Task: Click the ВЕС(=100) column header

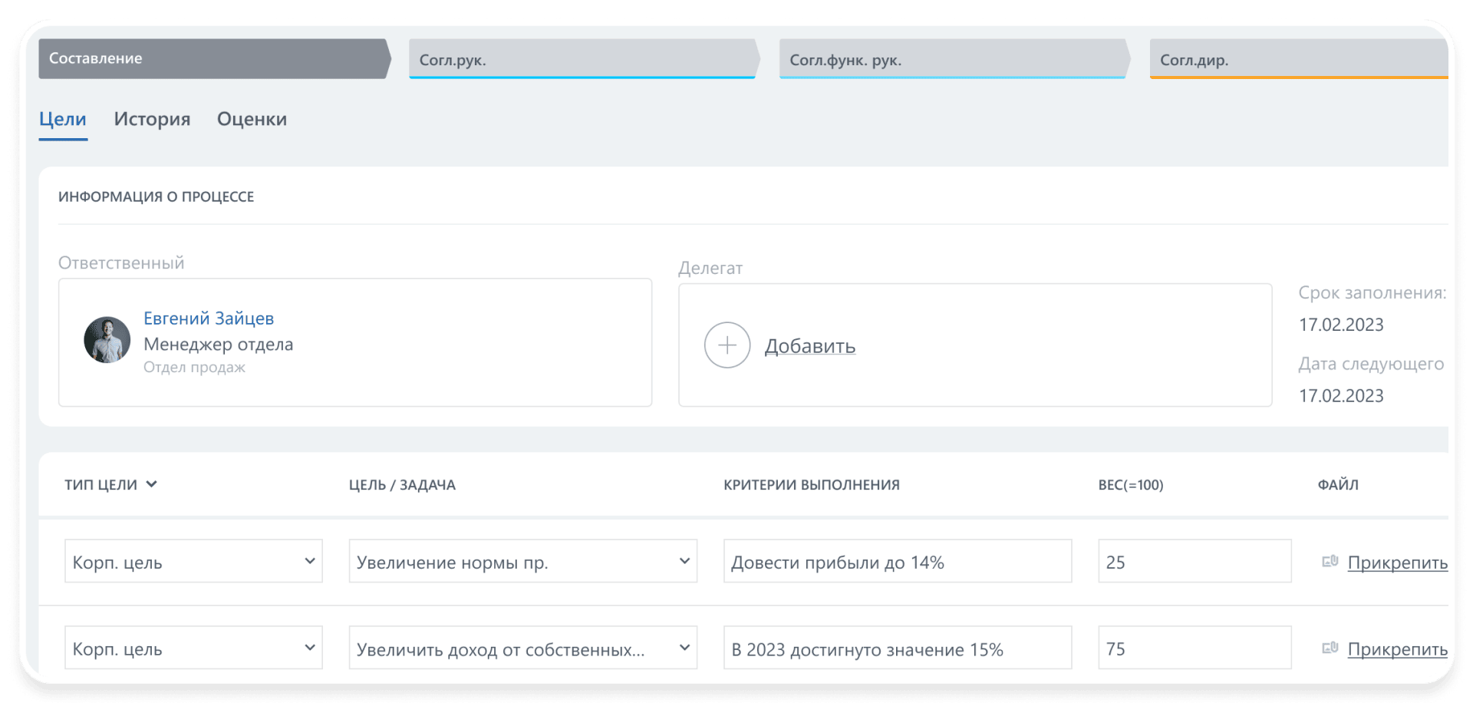Action: (x=1131, y=485)
